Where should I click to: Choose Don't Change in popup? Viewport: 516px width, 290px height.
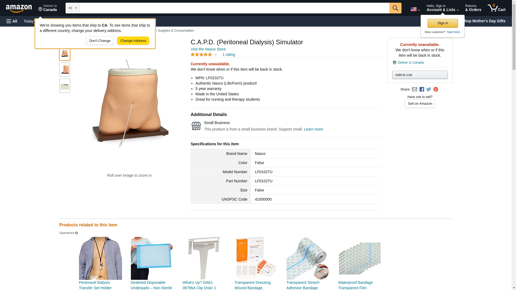point(100,41)
